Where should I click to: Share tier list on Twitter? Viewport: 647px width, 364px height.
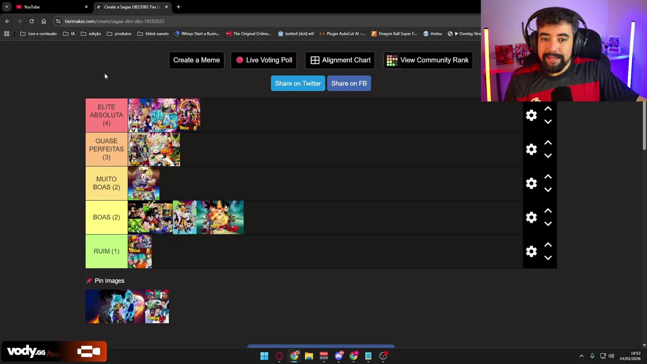point(298,83)
